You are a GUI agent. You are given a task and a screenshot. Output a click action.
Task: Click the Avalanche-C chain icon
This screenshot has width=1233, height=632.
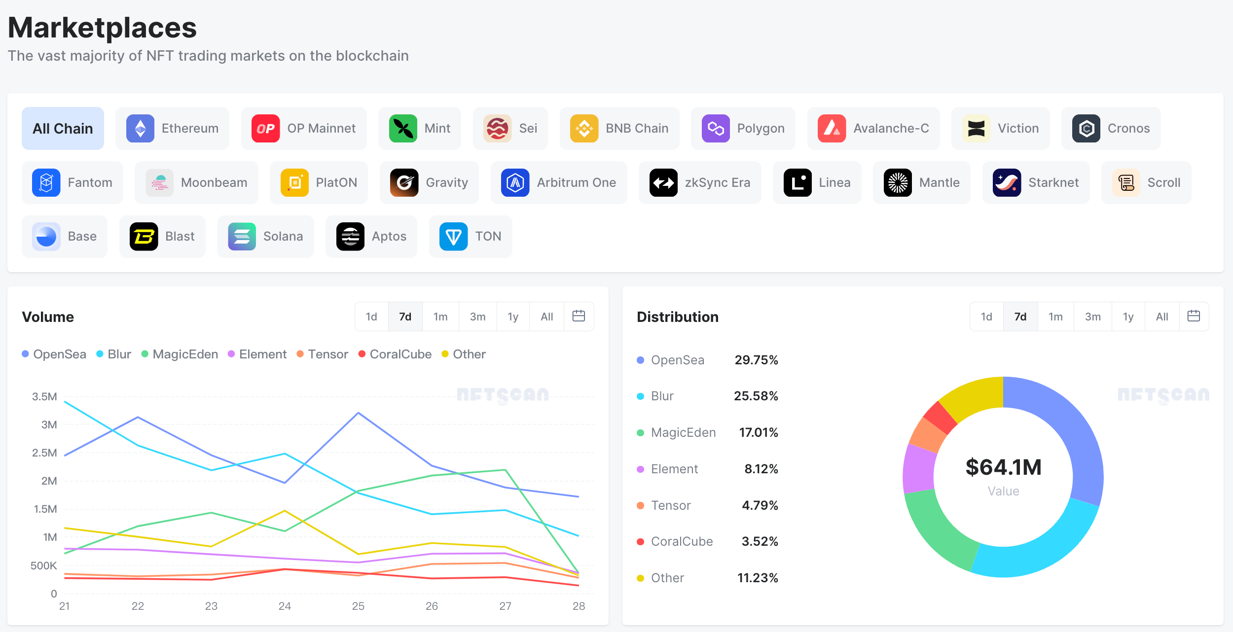coord(832,127)
